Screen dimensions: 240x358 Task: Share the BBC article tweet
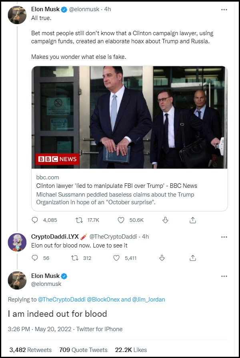(x=193, y=220)
